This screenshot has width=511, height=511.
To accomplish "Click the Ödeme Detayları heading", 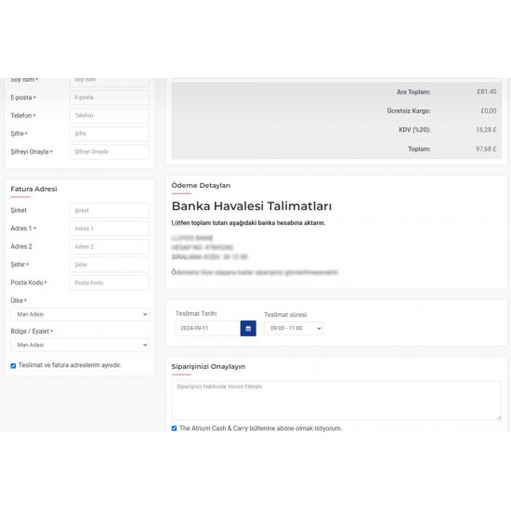I will (201, 186).
